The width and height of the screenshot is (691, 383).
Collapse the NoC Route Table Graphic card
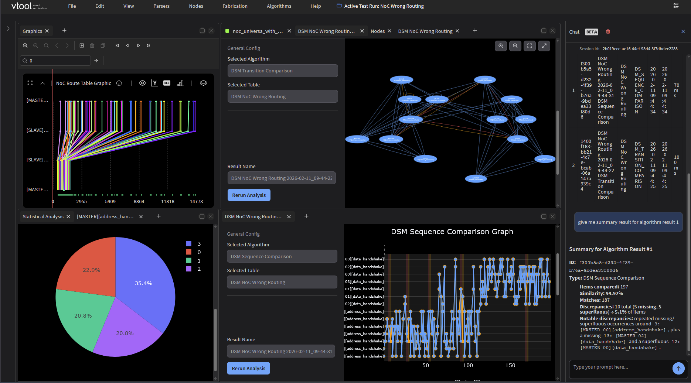pyautogui.click(x=42, y=83)
